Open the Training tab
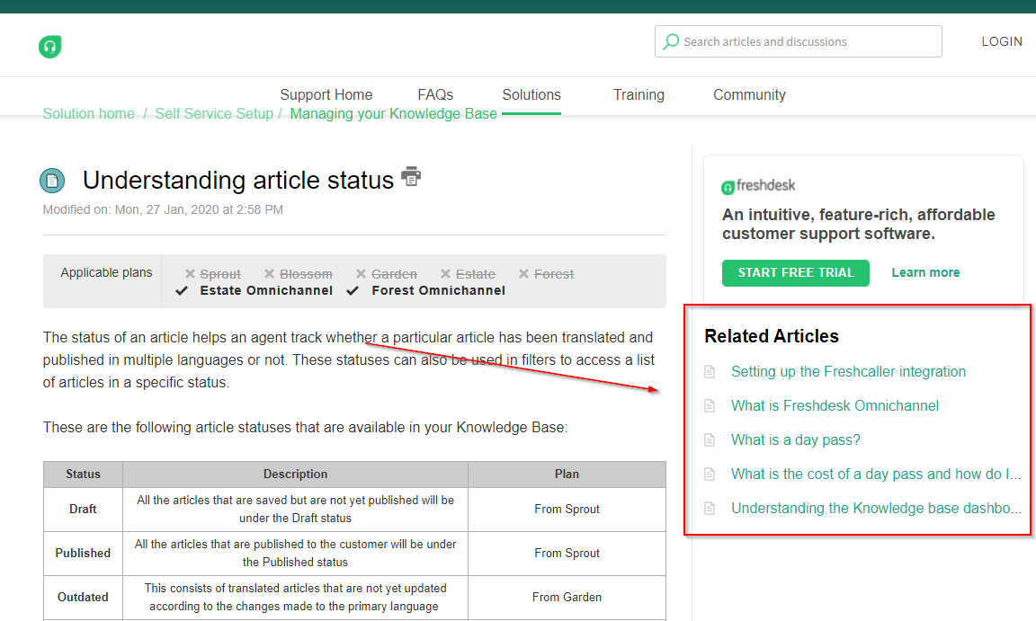 coord(639,95)
